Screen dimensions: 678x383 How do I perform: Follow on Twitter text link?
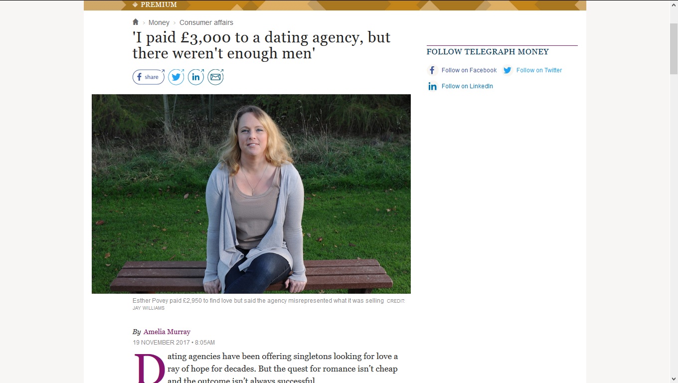tap(539, 70)
